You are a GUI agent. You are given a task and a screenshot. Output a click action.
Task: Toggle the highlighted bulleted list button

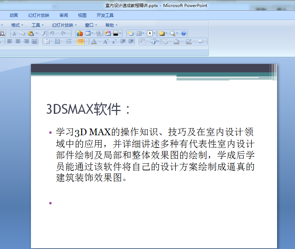[81, 41]
